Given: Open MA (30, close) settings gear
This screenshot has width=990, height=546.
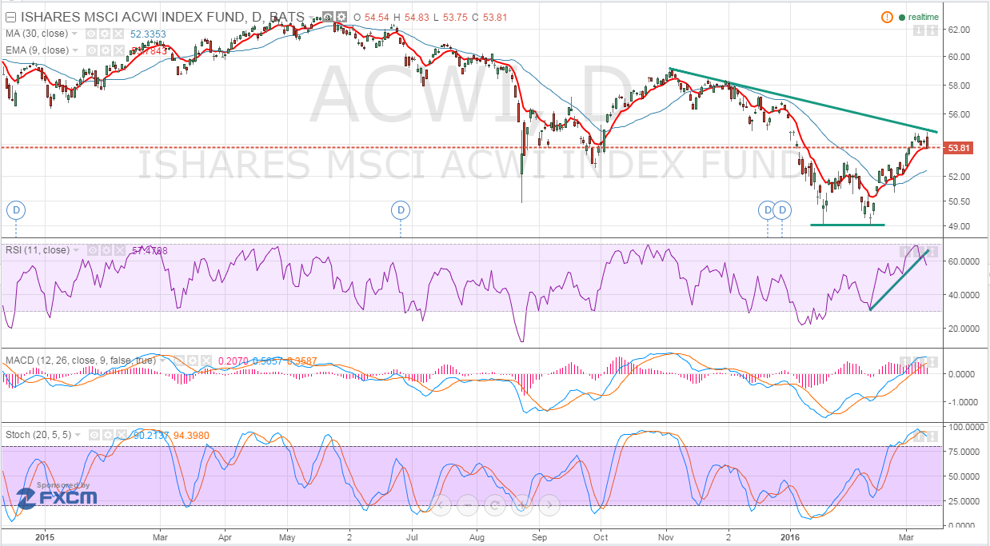Looking at the screenshot, I should pyautogui.click(x=105, y=34).
